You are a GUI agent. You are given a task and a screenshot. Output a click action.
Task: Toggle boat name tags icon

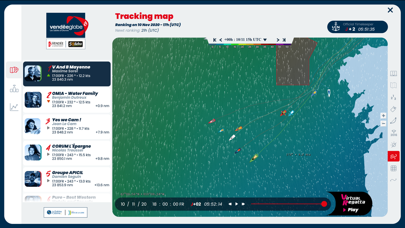(394, 109)
